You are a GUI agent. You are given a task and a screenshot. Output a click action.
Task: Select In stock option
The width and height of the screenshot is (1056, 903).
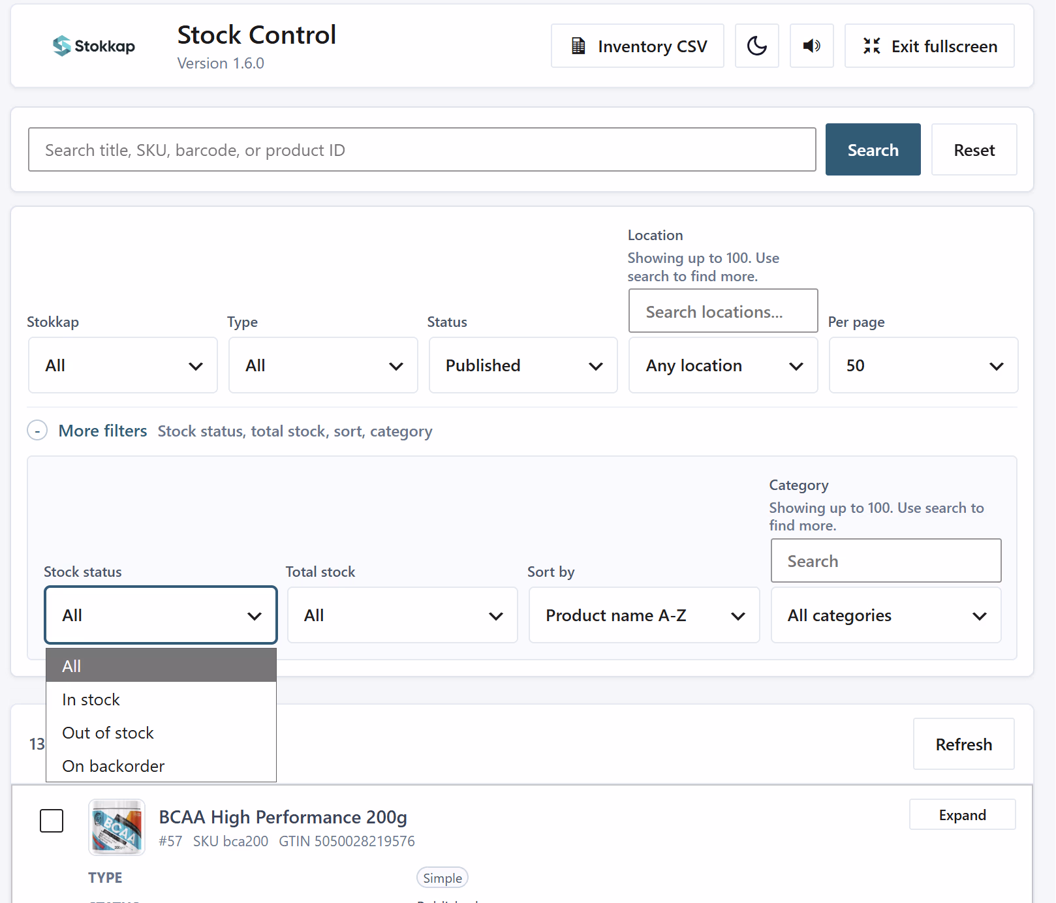pyautogui.click(x=161, y=699)
